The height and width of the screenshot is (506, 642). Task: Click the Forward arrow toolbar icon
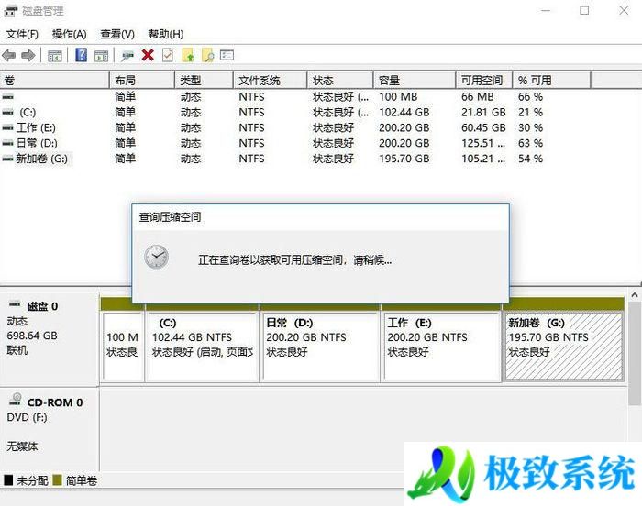[x=28, y=55]
